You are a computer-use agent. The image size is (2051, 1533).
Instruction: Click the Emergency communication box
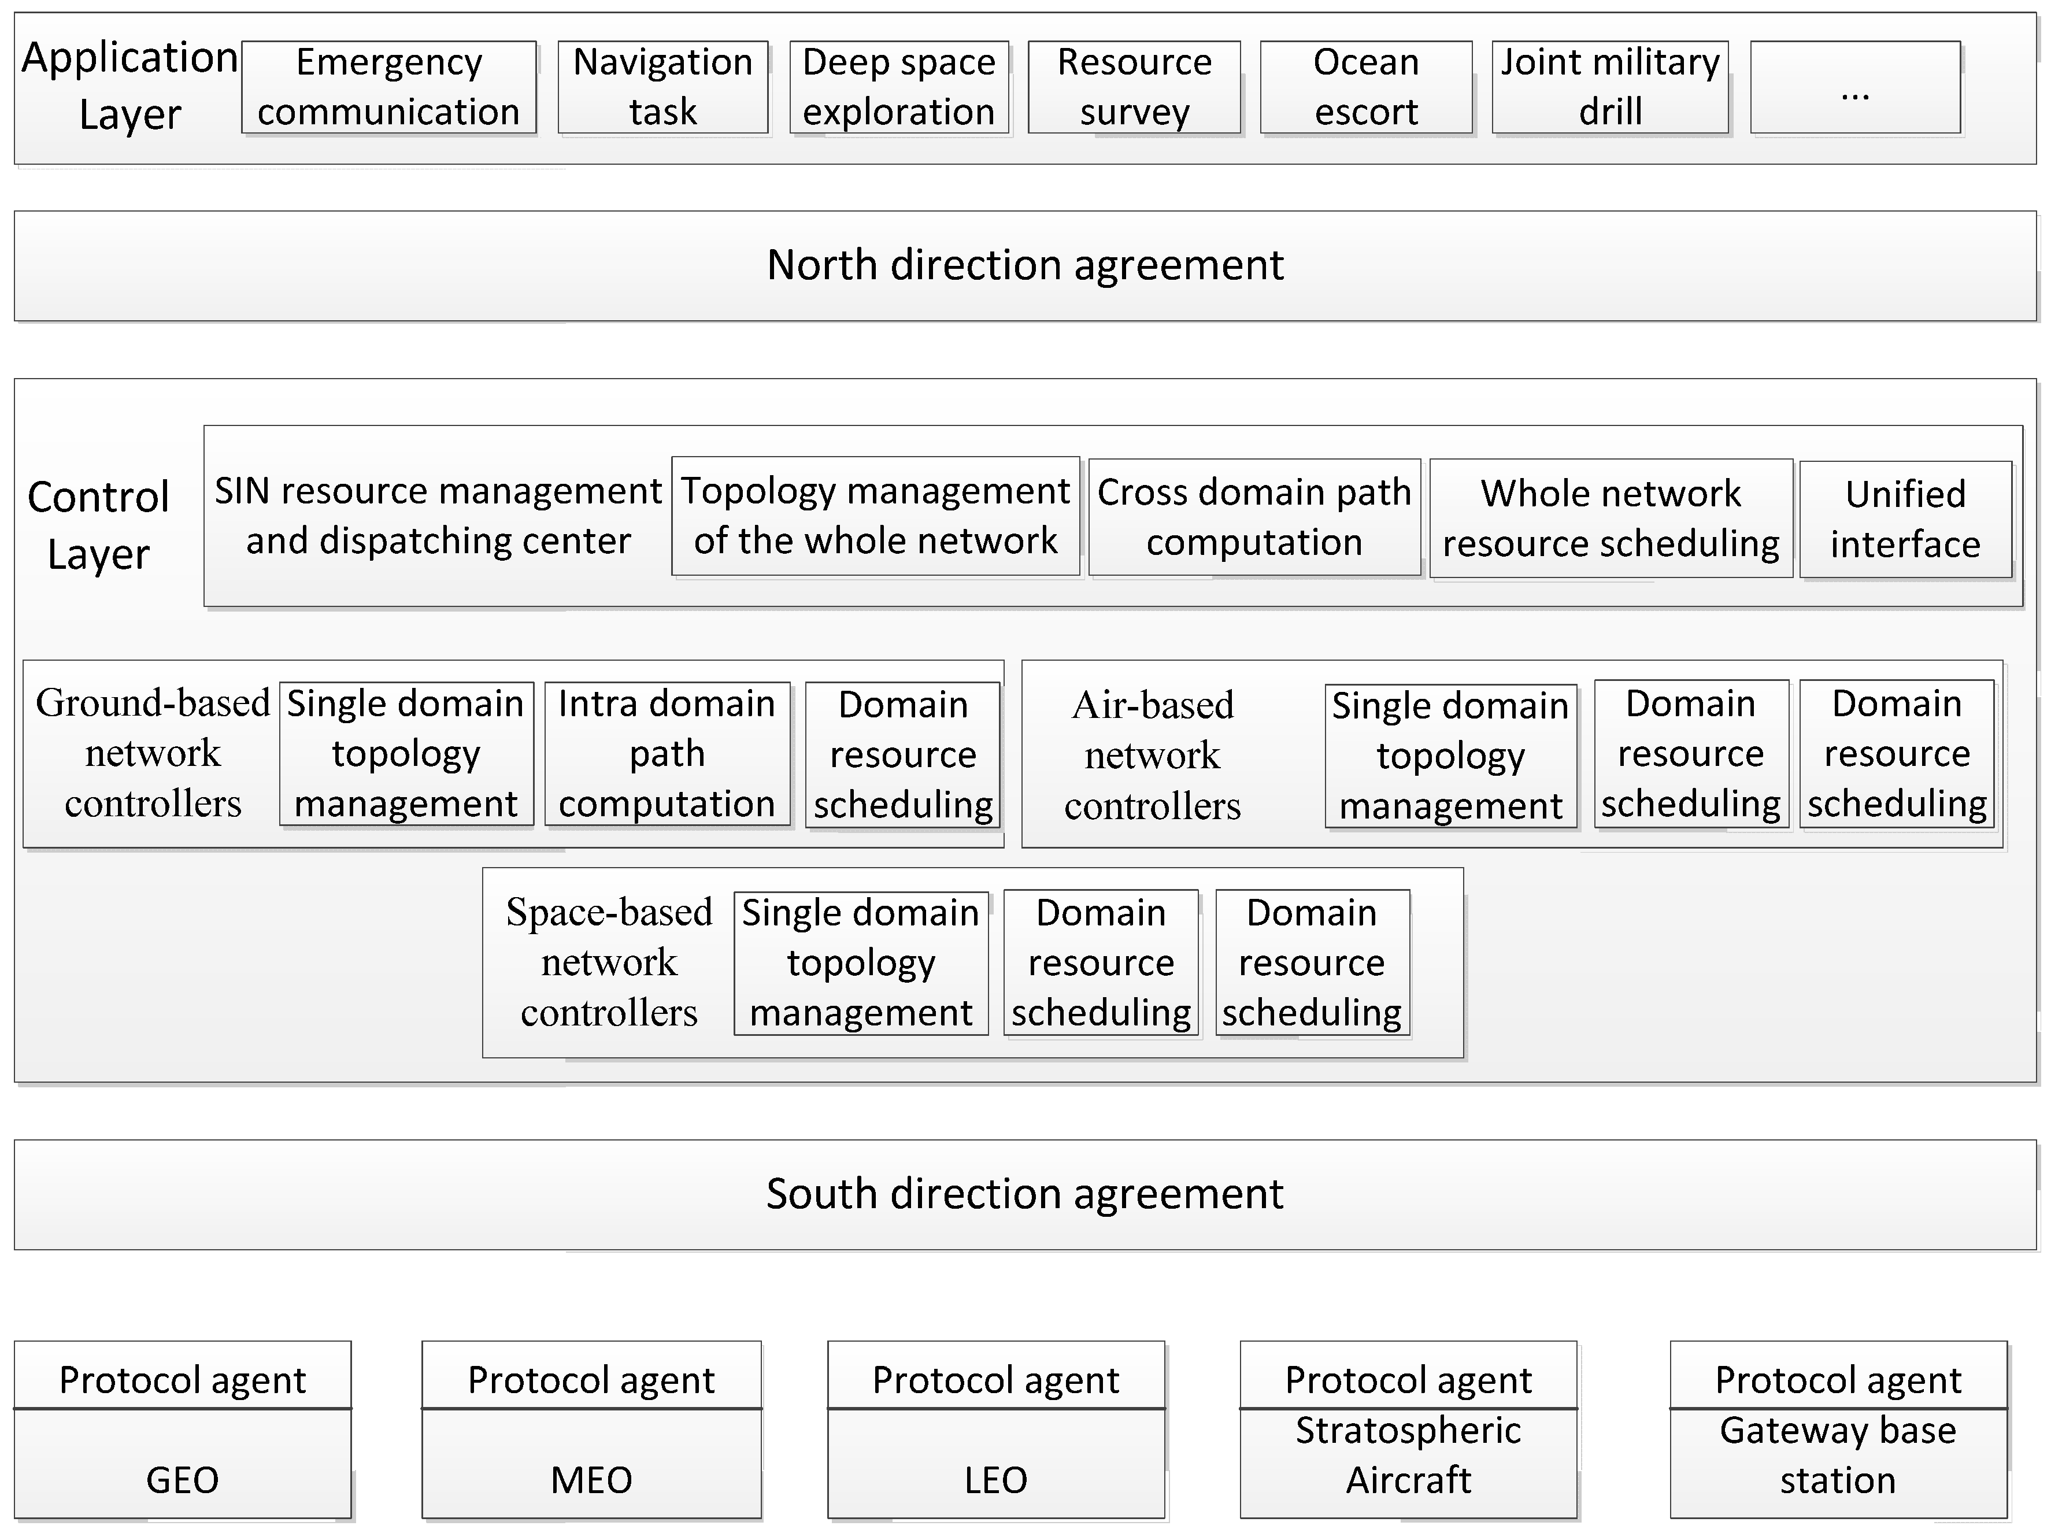click(388, 87)
